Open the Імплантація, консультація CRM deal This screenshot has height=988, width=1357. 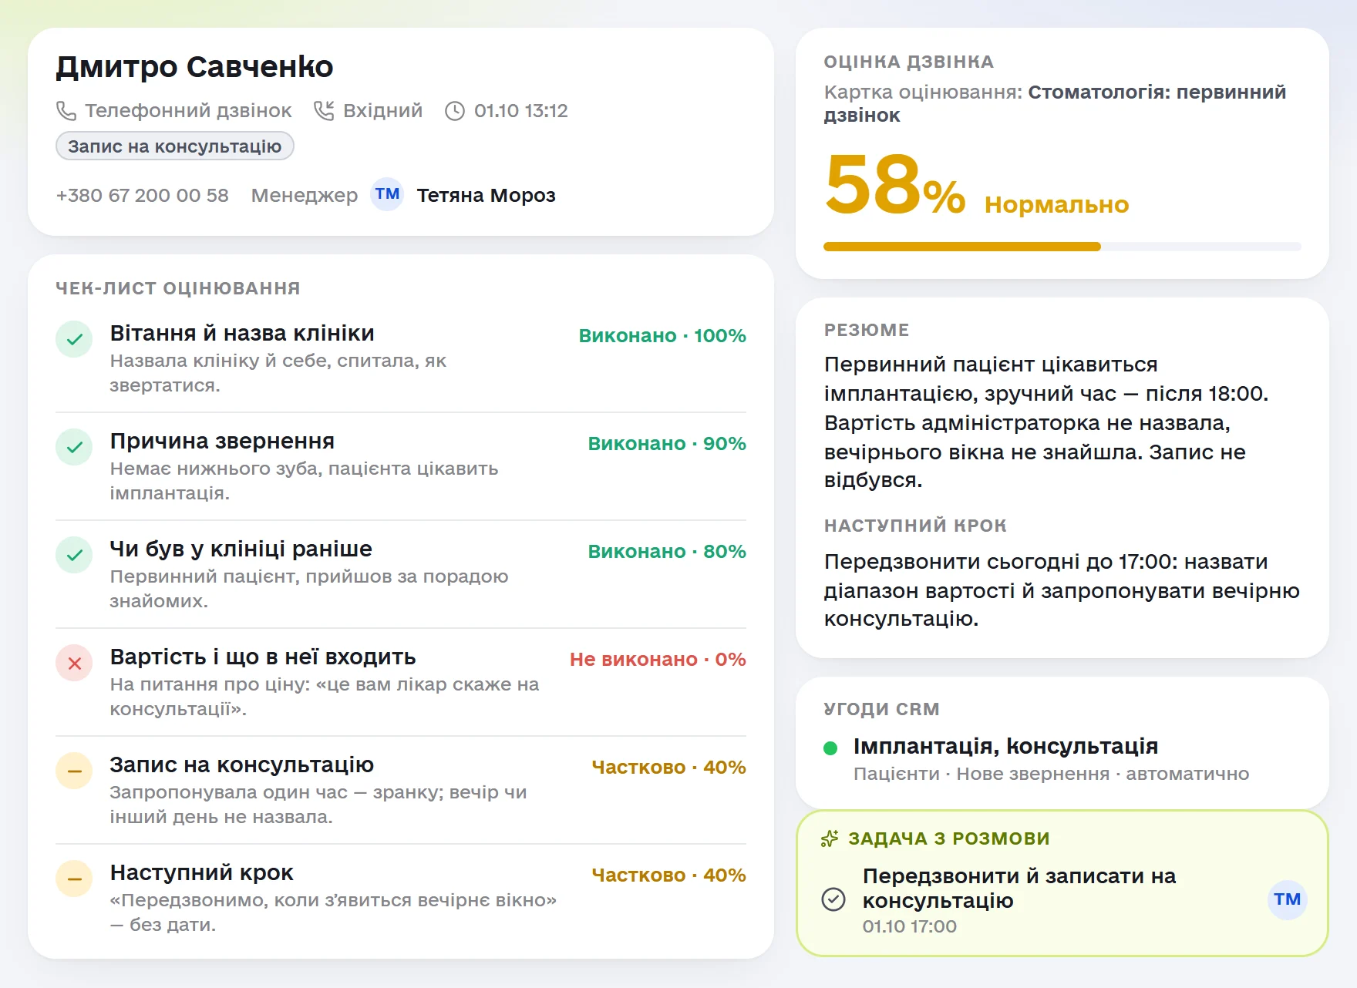[1005, 746]
